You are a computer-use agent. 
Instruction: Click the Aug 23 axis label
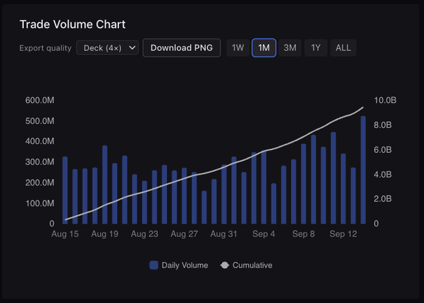tap(145, 234)
